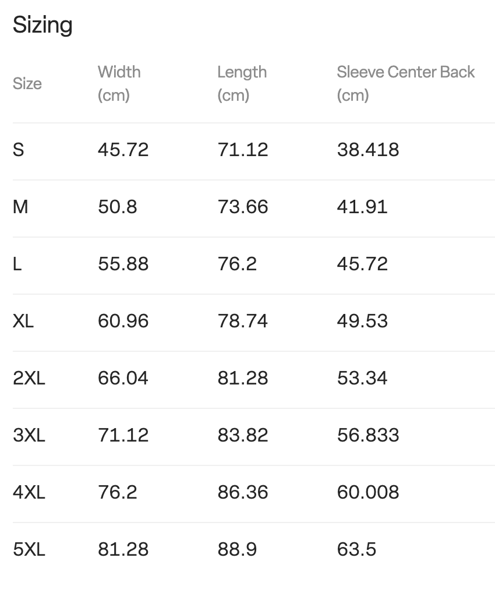This screenshot has width=495, height=593.
Task: Select the 3XL size row label
Action: 29,435
